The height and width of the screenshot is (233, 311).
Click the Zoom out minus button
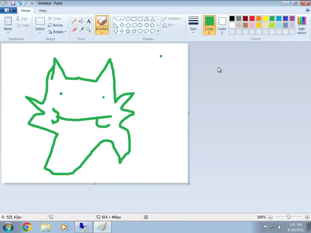click(270, 217)
